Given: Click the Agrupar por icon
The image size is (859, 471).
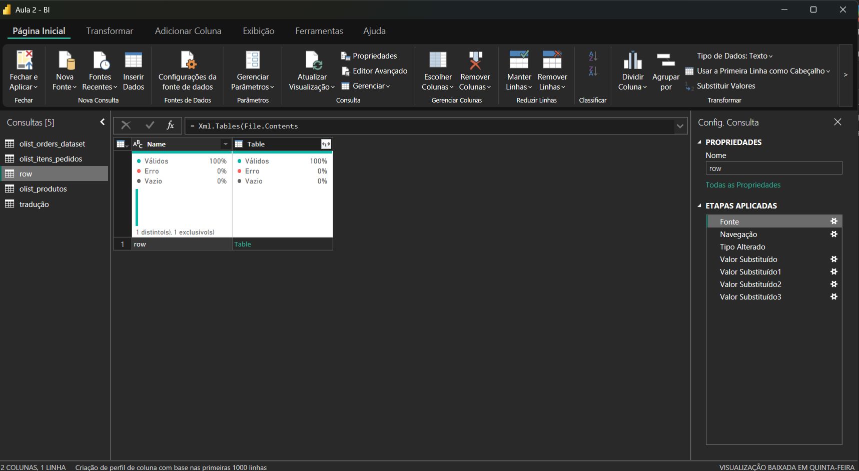Looking at the screenshot, I should tap(666, 60).
